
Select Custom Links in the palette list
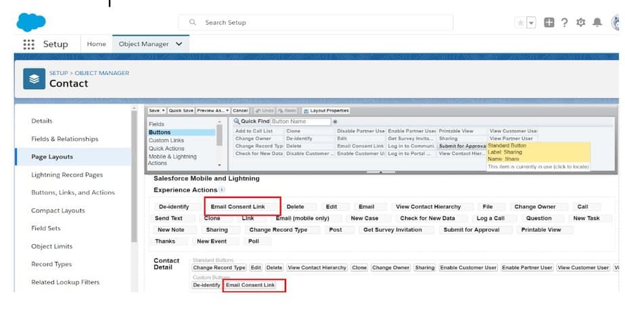(166, 140)
